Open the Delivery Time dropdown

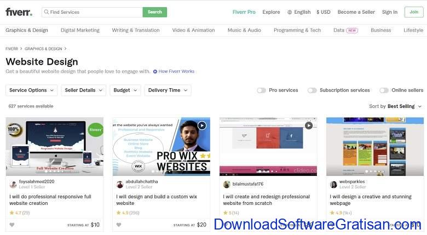coord(168,90)
